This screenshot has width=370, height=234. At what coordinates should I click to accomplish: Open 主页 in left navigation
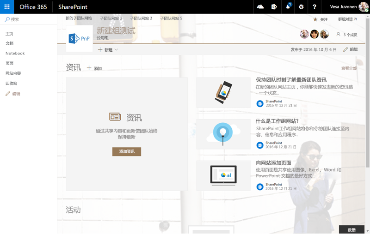(x=9, y=34)
